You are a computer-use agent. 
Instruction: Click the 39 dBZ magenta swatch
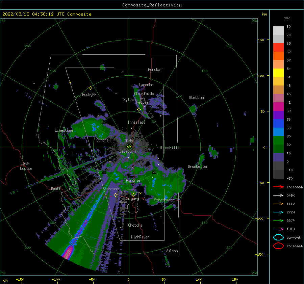coord(278,106)
